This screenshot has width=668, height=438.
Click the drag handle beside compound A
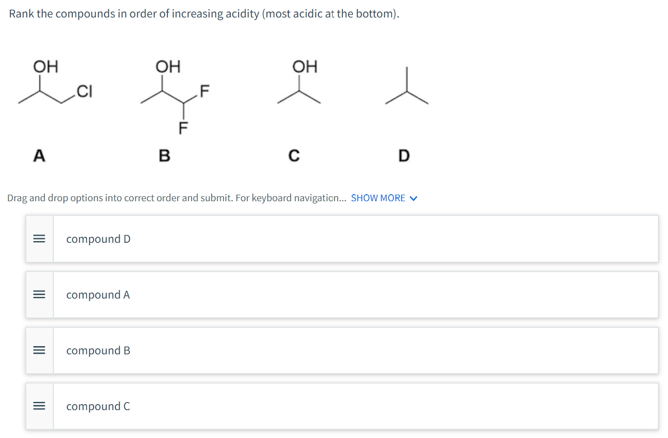tap(39, 295)
